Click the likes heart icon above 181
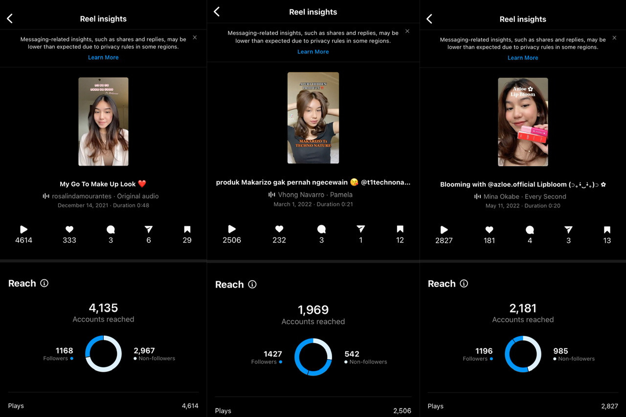 489,230
